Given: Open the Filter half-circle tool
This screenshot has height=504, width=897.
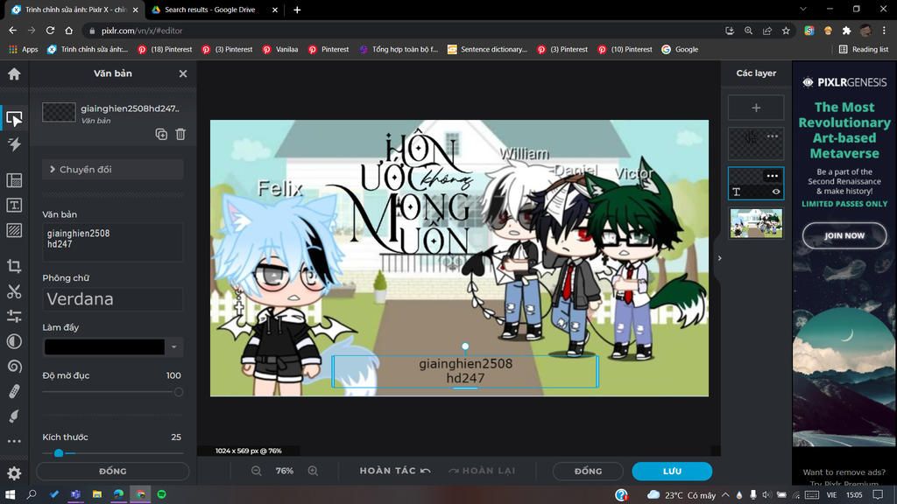Looking at the screenshot, I should 14,342.
